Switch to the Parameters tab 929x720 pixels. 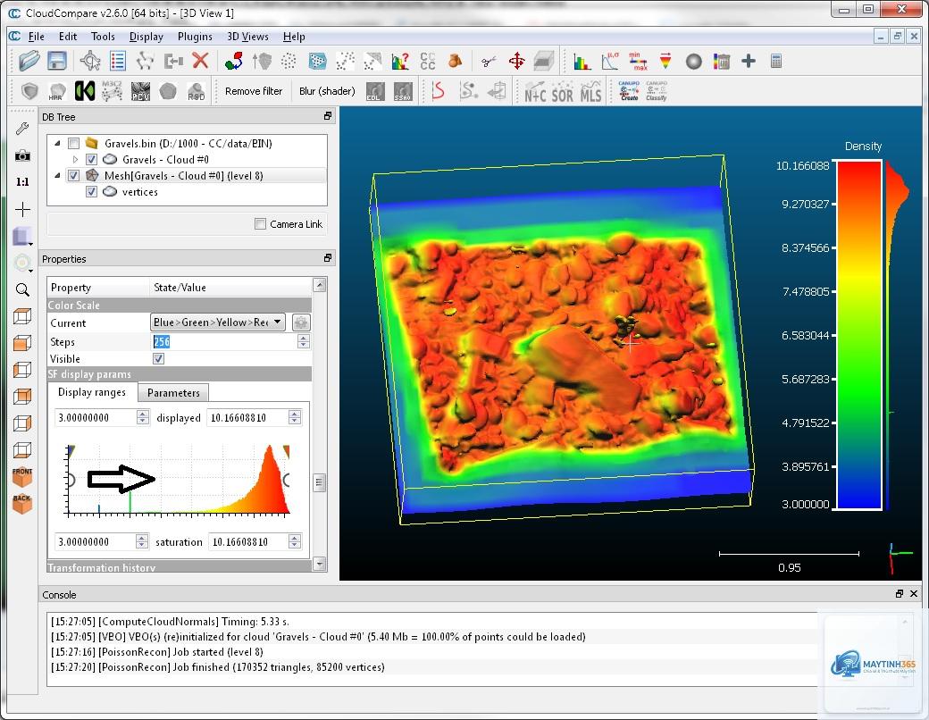173,393
